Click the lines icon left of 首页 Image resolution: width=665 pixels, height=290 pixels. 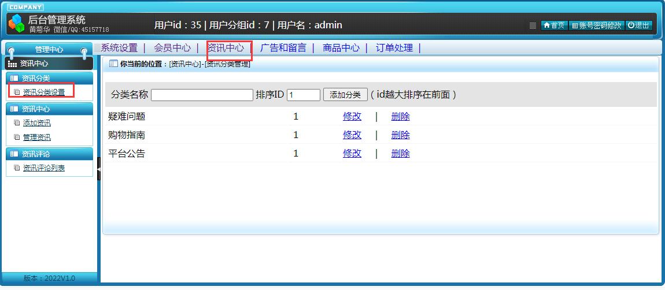click(x=533, y=25)
